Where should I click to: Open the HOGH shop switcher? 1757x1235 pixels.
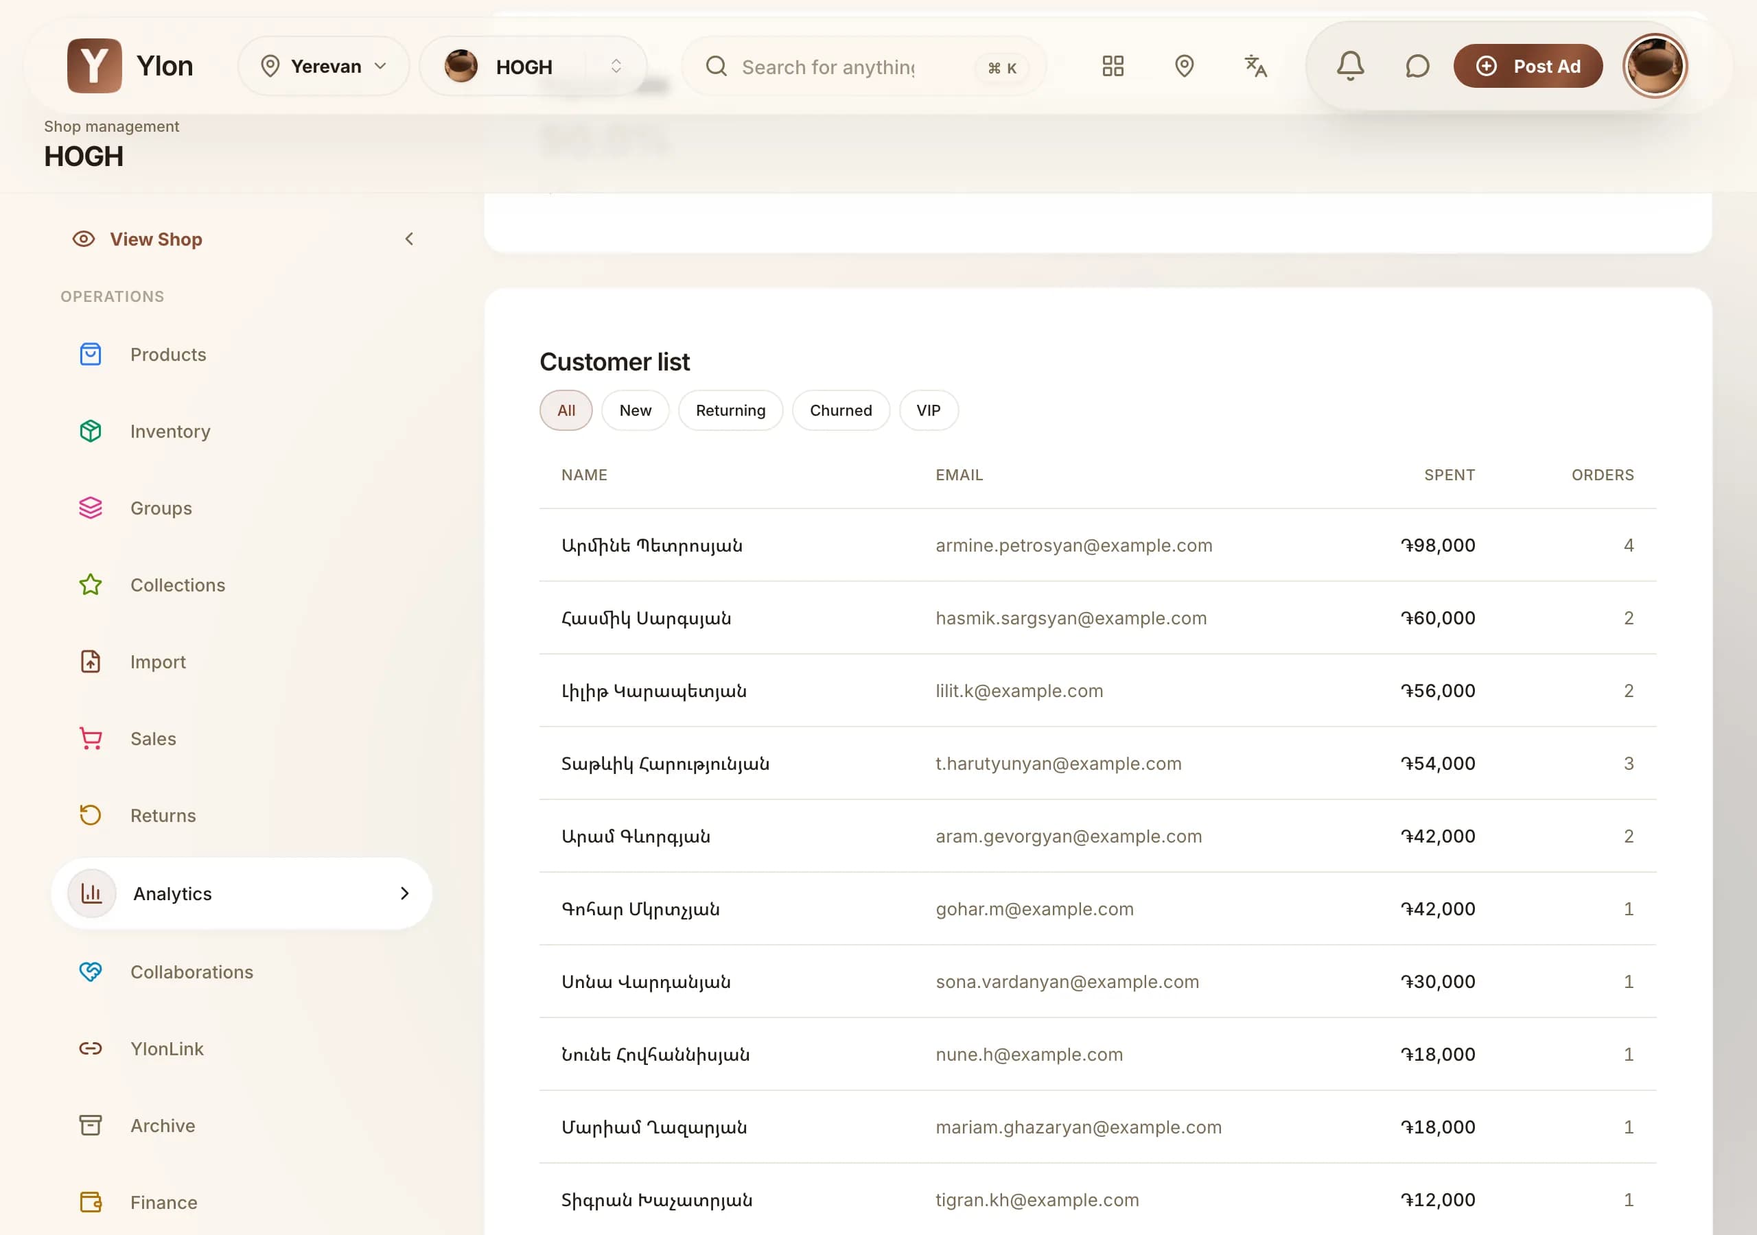click(x=533, y=66)
